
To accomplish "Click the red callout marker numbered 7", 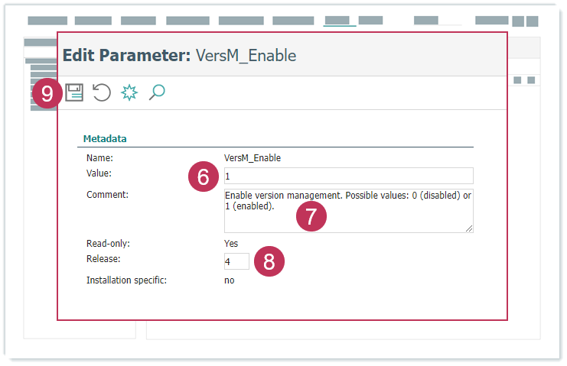I will point(311,215).
